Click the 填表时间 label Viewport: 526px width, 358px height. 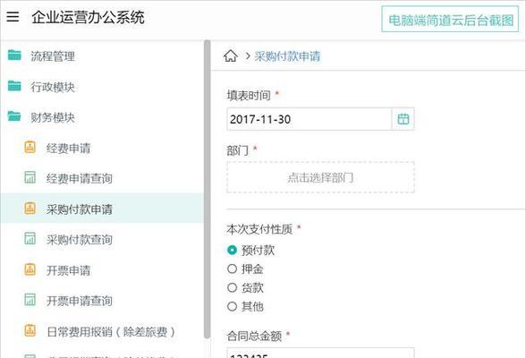249,95
